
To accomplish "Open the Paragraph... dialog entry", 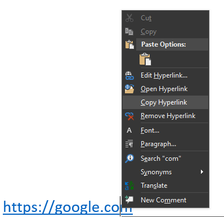I will pyautogui.click(x=165, y=144).
